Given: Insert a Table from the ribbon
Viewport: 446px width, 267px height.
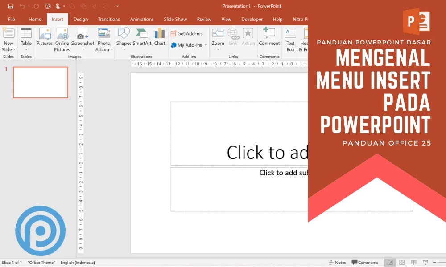Looking at the screenshot, I should click(x=26, y=39).
